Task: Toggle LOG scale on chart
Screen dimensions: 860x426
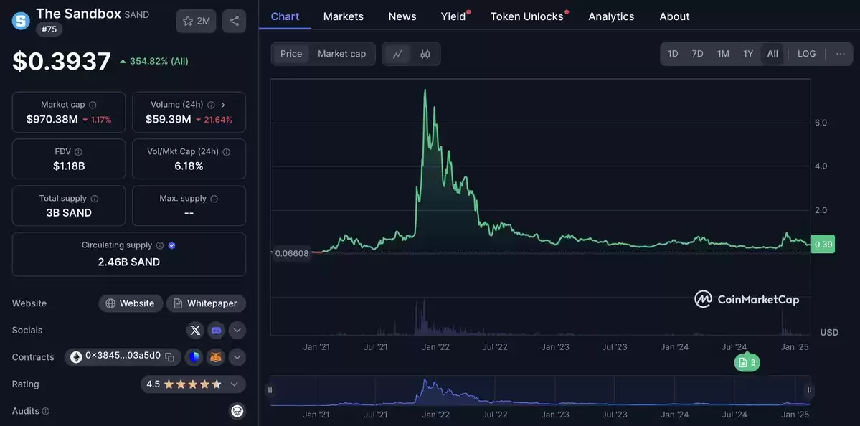Action: pos(807,54)
